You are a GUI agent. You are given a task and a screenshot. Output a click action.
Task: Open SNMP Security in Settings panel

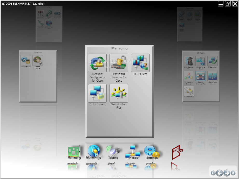click(26, 60)
